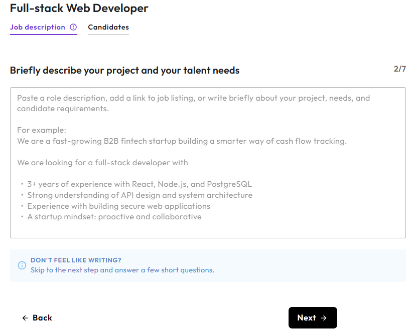This screenshot has width=415, height=336.
Task: Open the Job description tab
Action: 38,28
